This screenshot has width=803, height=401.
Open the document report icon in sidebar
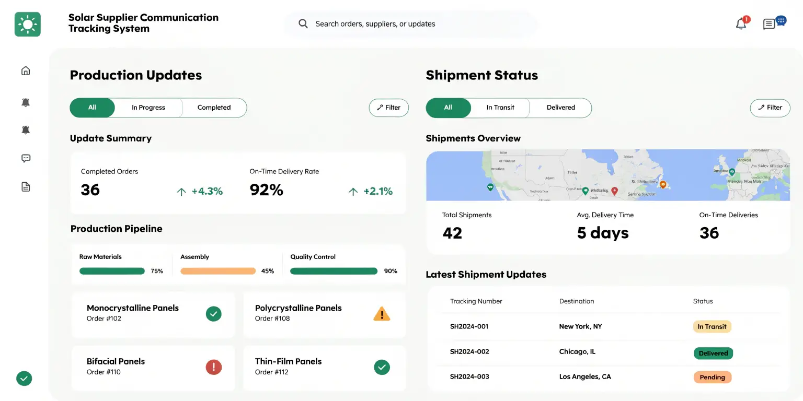(25, 186)
